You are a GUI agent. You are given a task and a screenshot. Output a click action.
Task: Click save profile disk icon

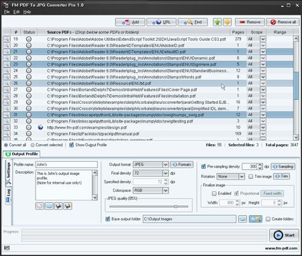pos(58,206)
